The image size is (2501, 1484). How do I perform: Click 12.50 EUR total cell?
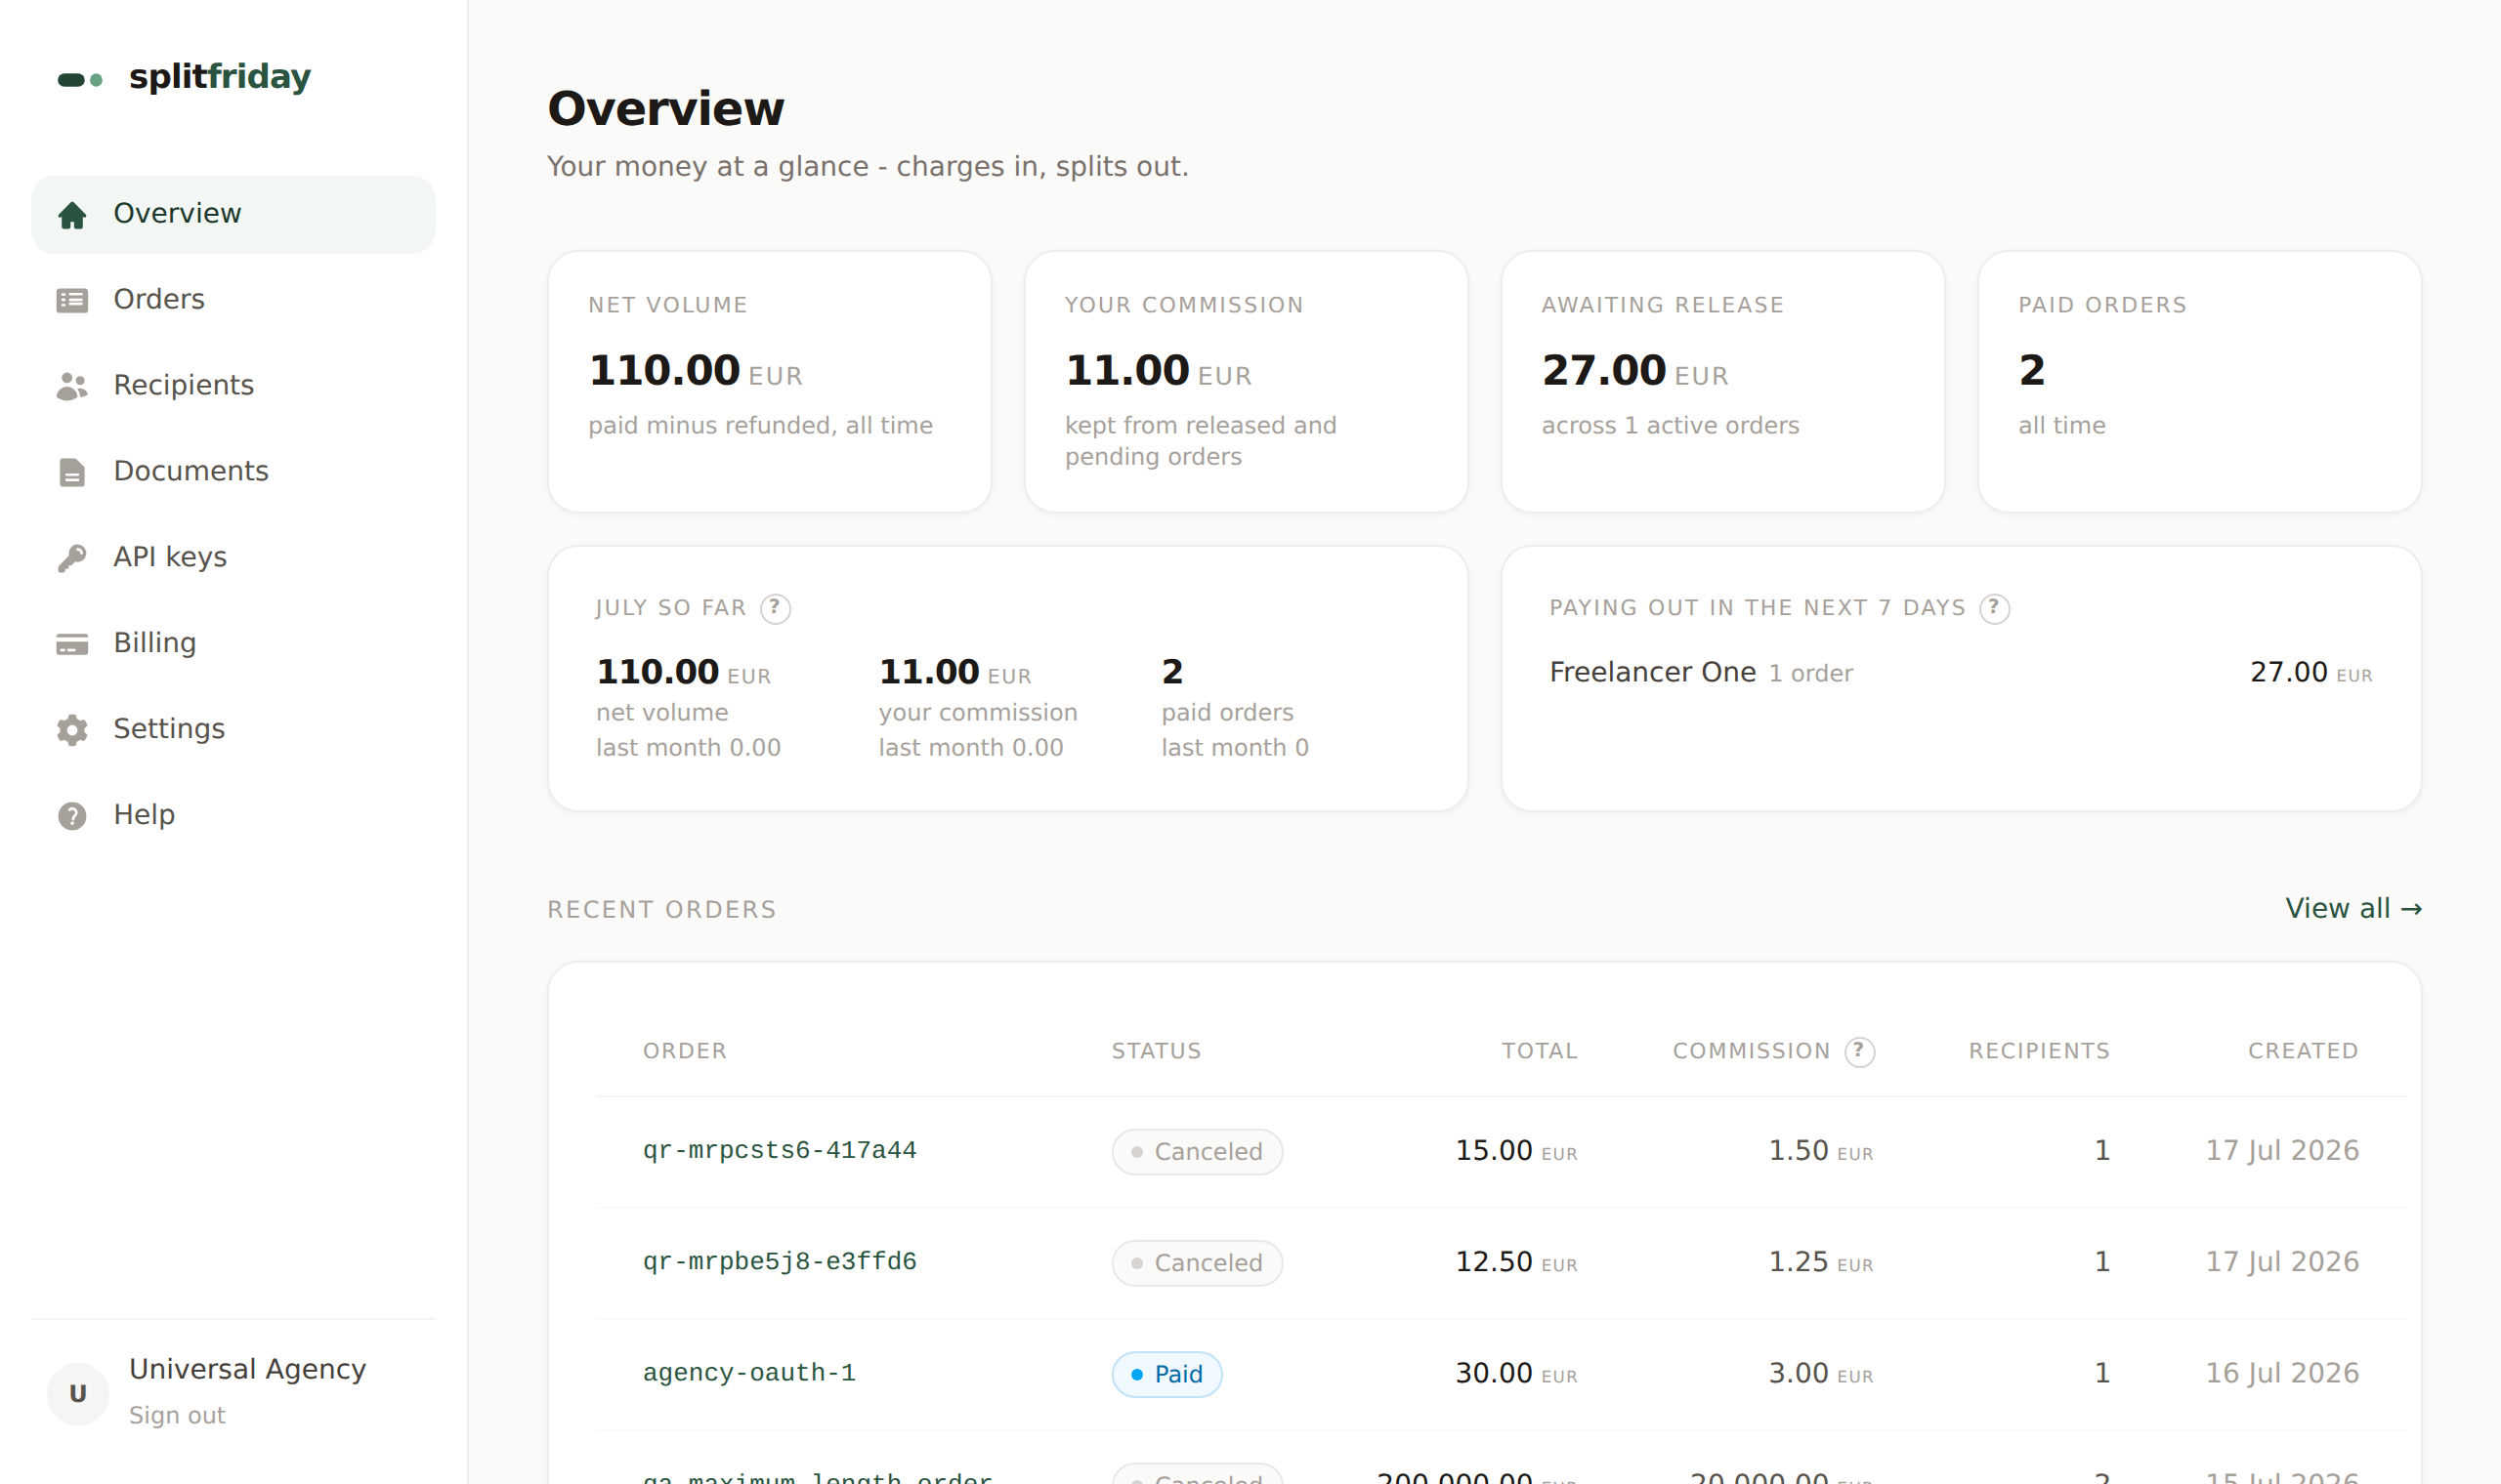pyautogui.click(x=1515, y=1262)
